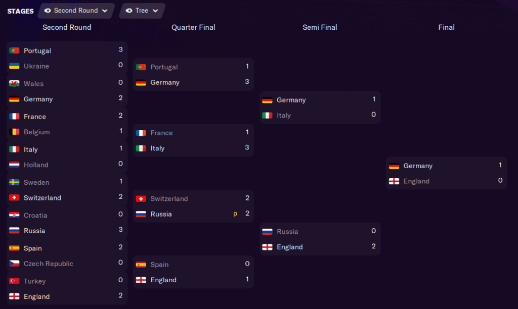The width and height of the screenshot is (518, 309).
Task: Click the Czech Republic flag icon
Action: (x=14, y=264)
